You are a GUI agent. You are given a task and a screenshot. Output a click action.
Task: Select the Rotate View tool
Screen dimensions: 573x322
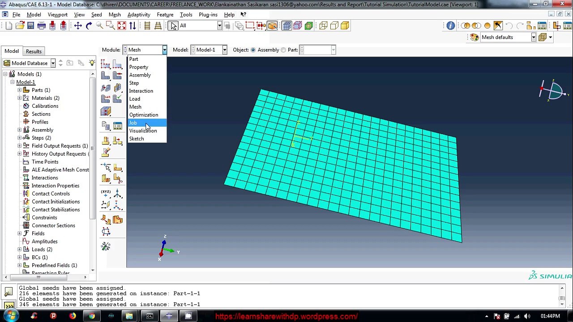[x=89, y=26]
